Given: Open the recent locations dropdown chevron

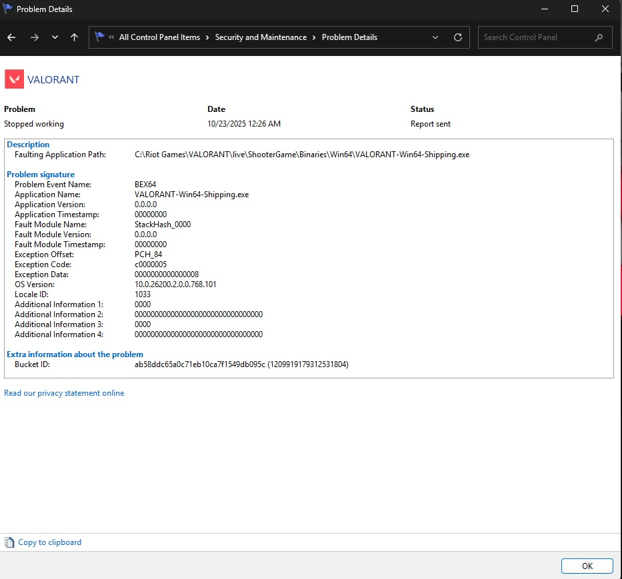Looking at the screenshot, I should point(55,37).
